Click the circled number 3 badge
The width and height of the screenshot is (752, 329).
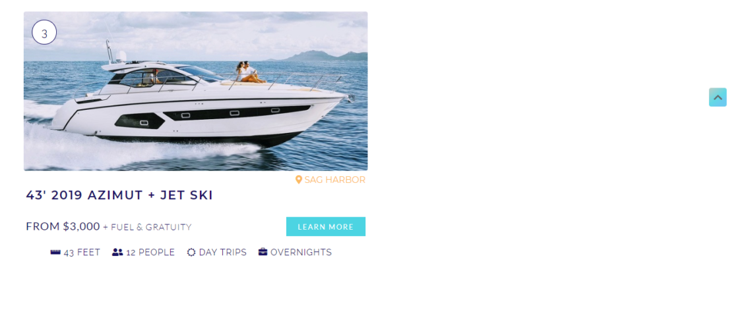(x=44, y=32)
